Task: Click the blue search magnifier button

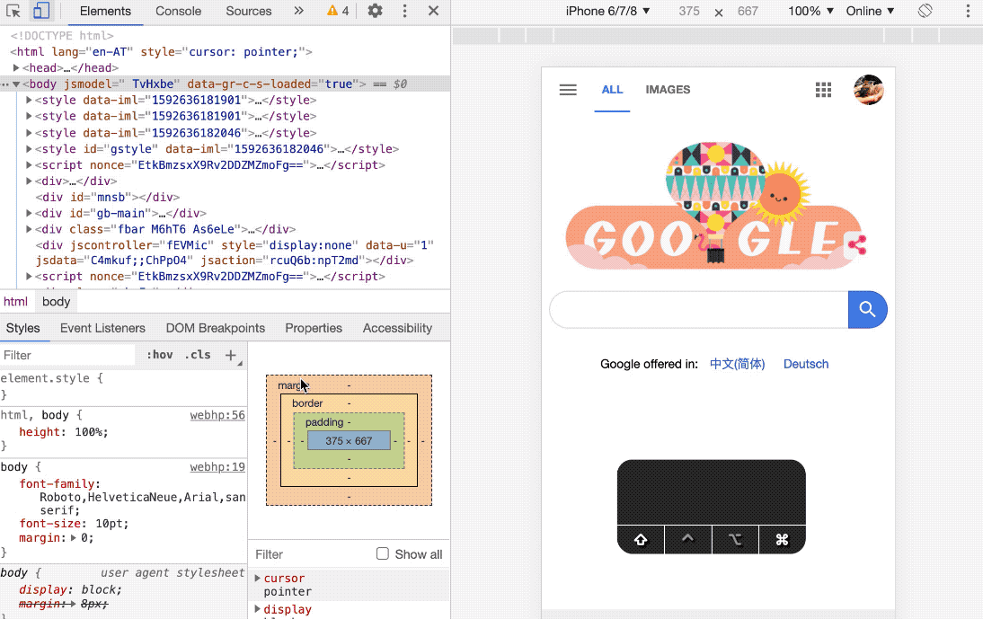Action: (x=867, y=310)
